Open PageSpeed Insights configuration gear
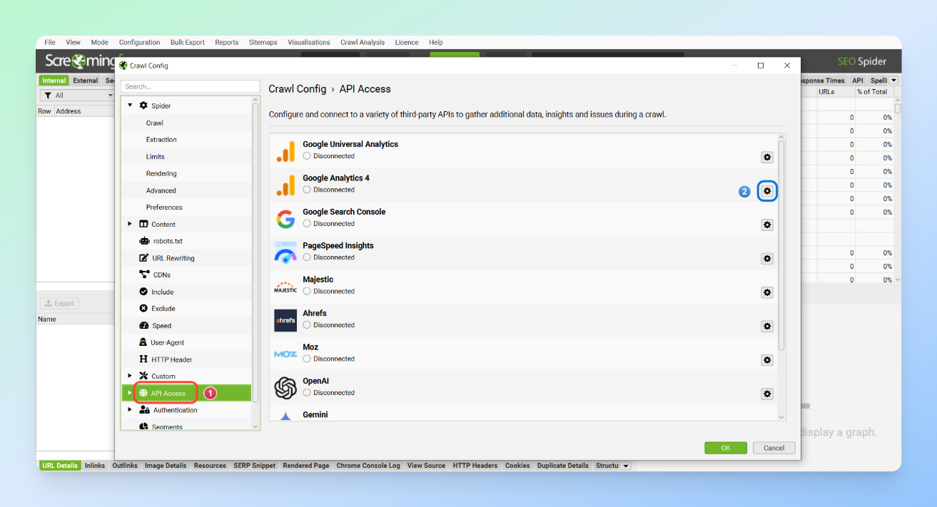 coord(767,259)
